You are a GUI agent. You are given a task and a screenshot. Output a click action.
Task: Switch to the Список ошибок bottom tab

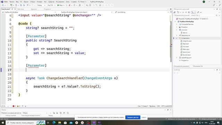[x=11, y=116]
